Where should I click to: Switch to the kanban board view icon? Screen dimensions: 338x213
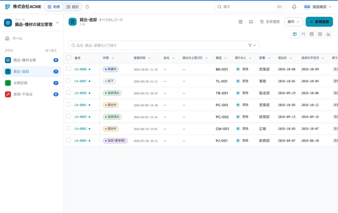303,34
